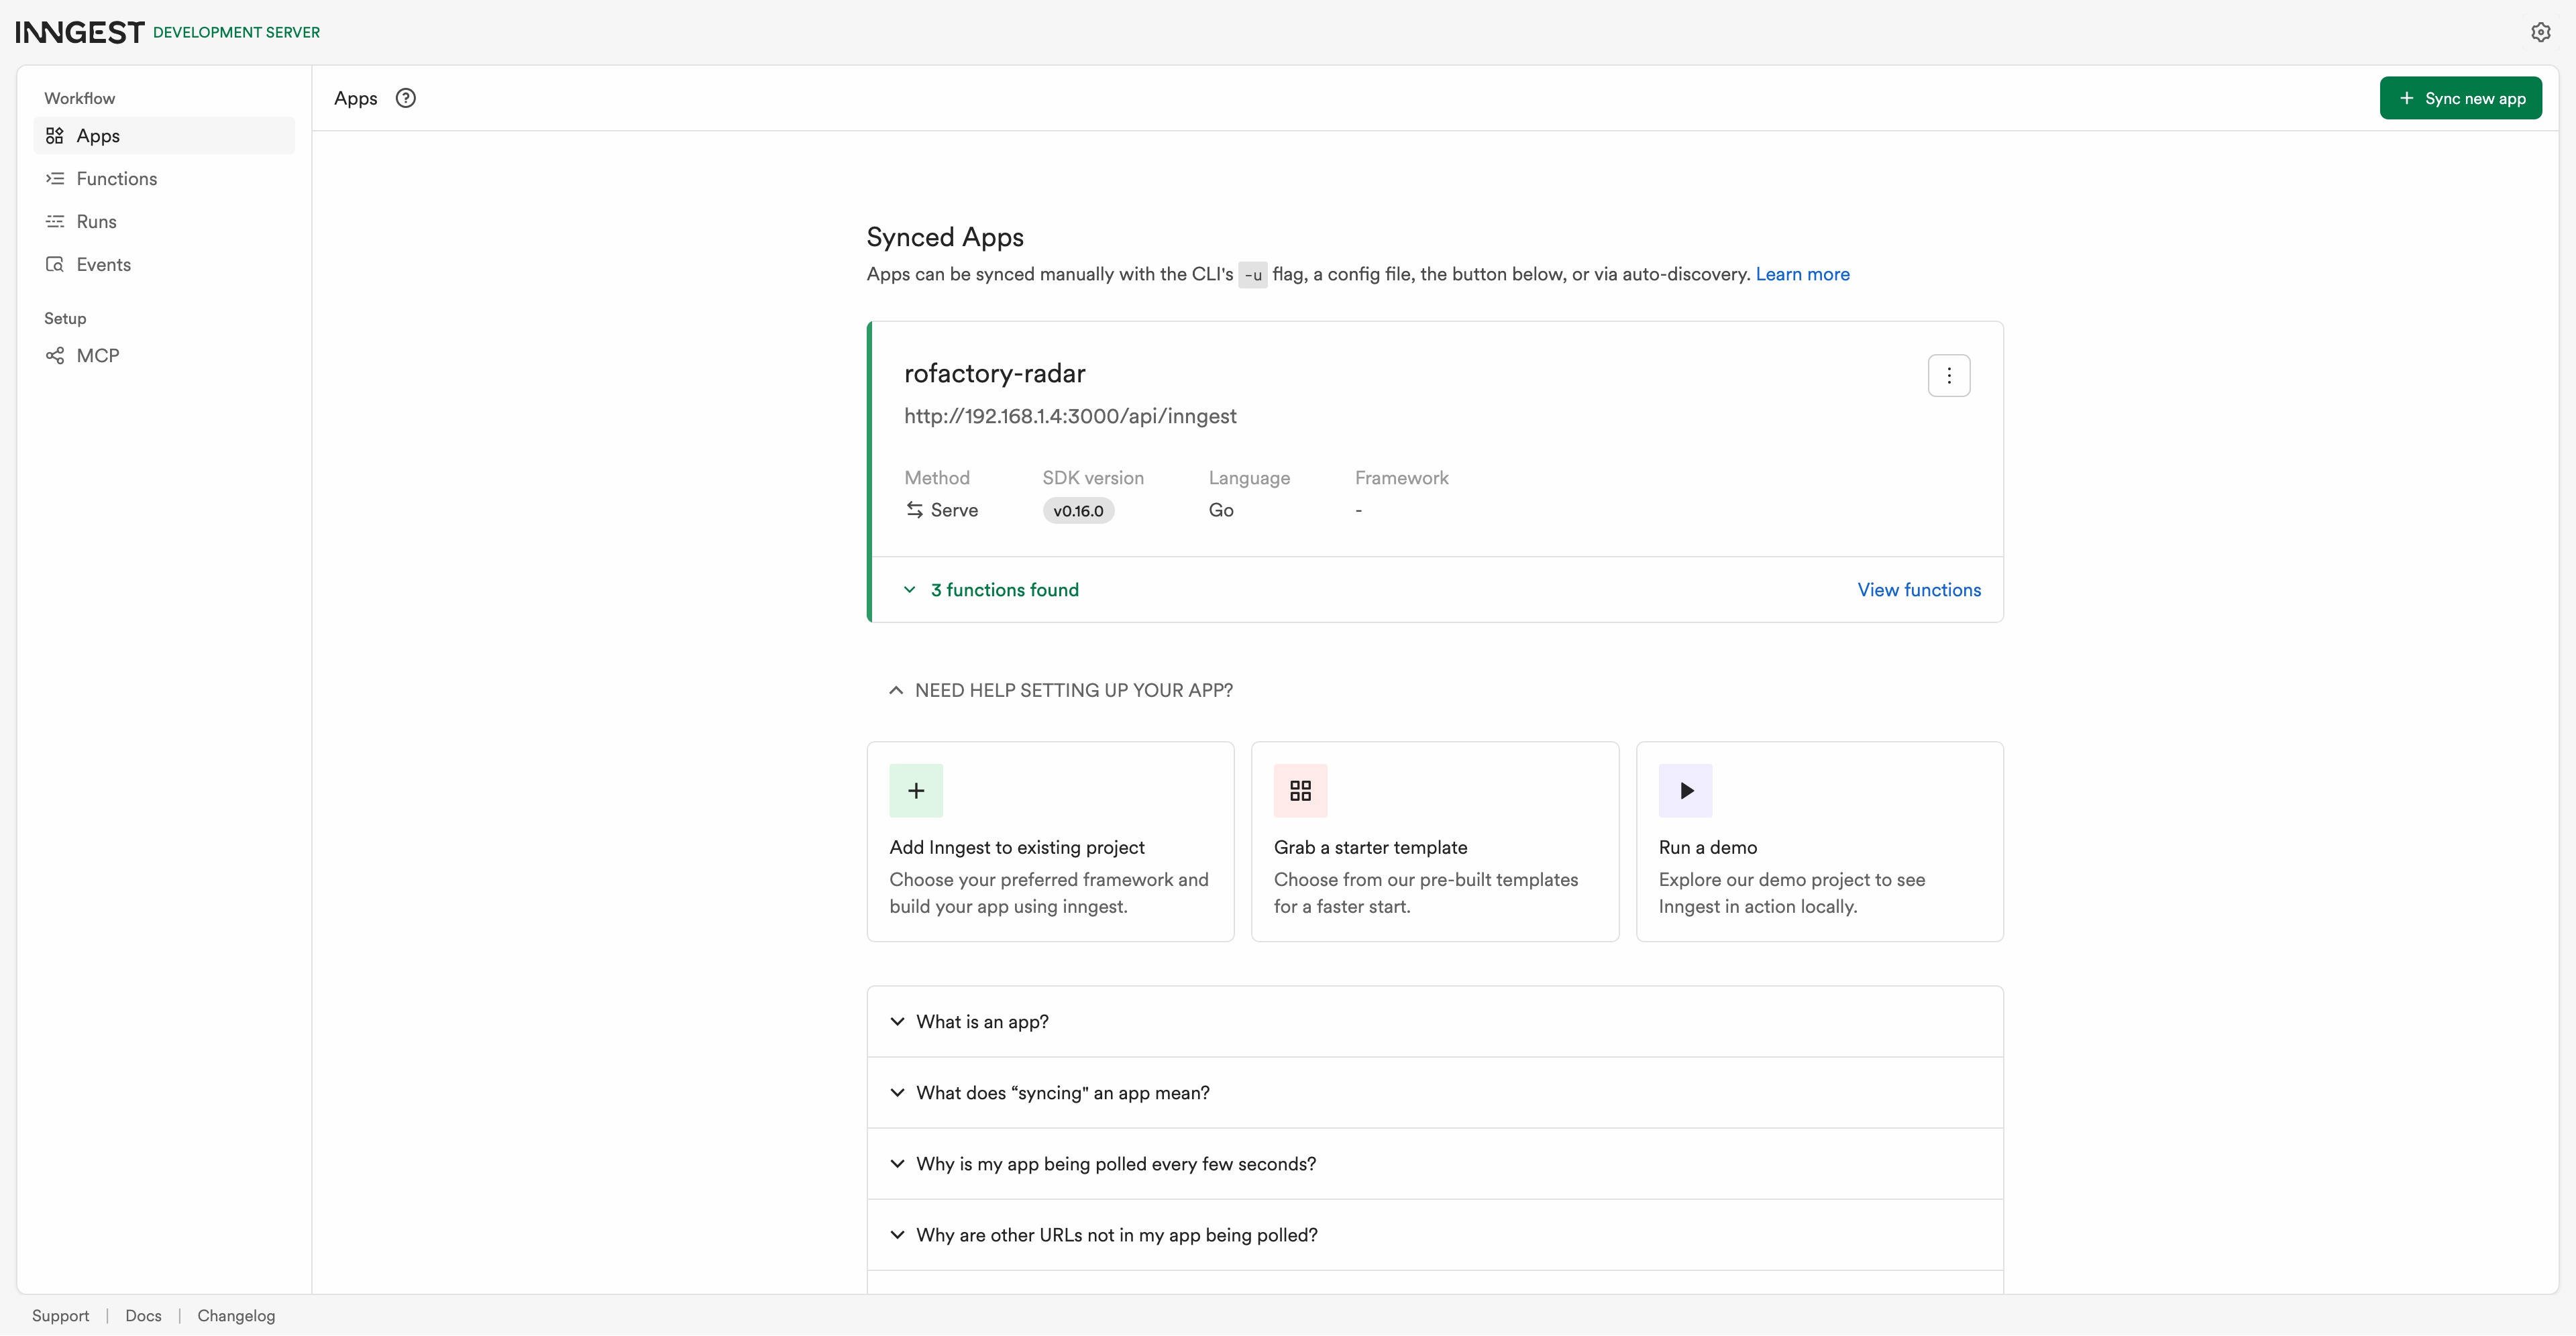This screenshot has width=2576, height=1336.
Task: Click the View functions link
Action: pos(1919,590)
